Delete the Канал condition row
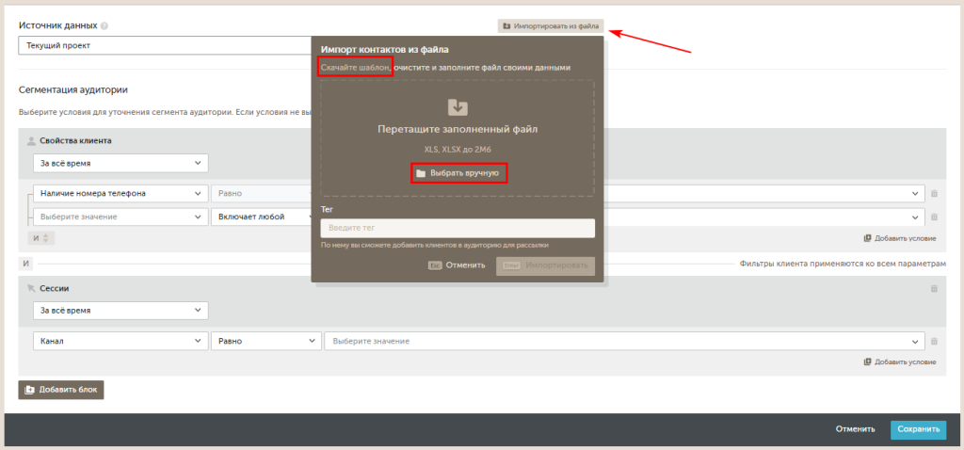 coord(934,341)
